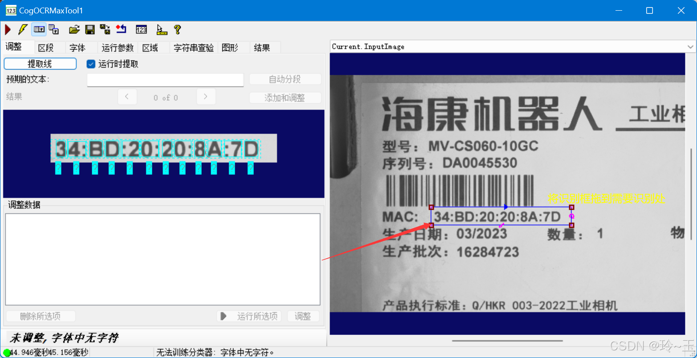This screenshot has width=697, height=358.
Task: Toggle tooltips with cursor-ruler icon
Action: pyautogui.click(x=162, y=30)
